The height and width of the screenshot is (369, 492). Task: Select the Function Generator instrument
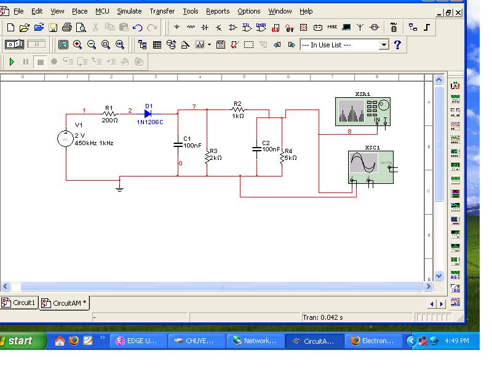(x=455, y=99)
